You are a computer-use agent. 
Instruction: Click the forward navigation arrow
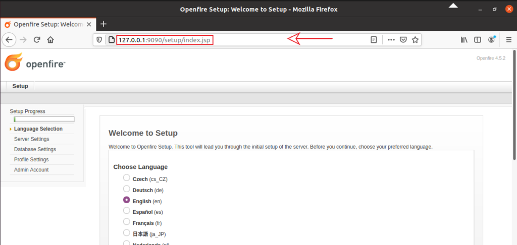tap(23, 40)
